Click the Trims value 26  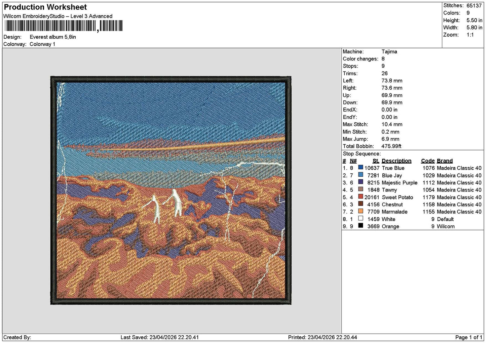pyautogui.click(x=384, y=74)
